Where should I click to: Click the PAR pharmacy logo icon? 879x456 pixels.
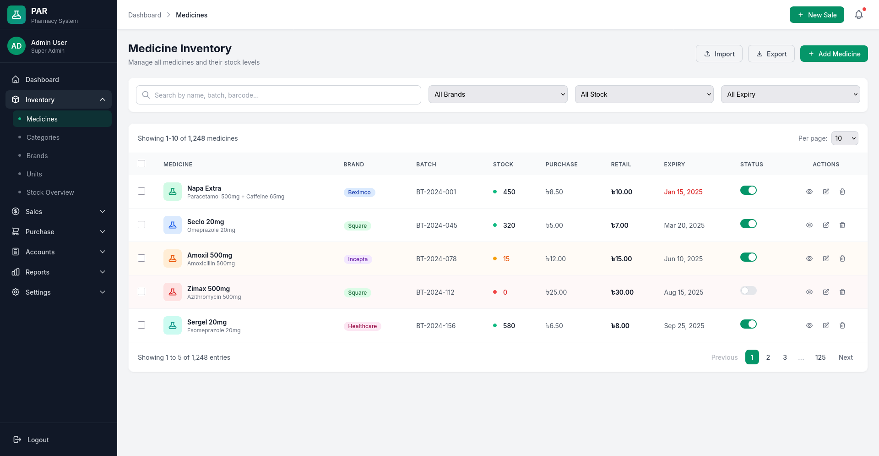point(16,15)
